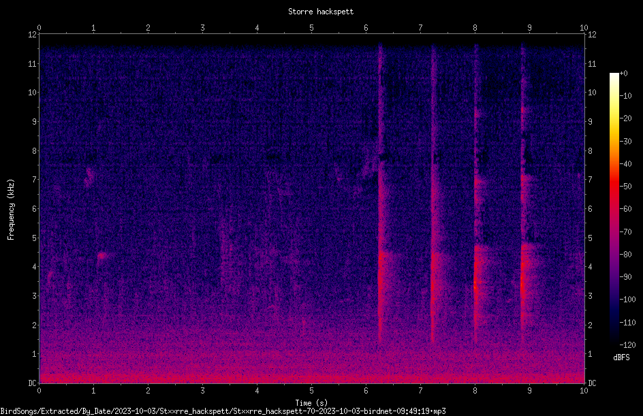
Task: Click the '+0' value on the colorbar scale
Action: point(624,74)
